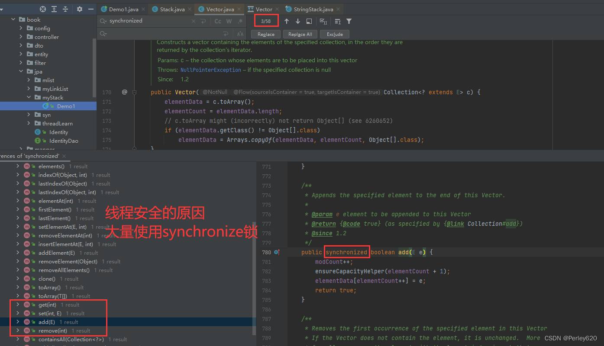This screenshot has width=604, height=346.
Task: Click the Exclude button
Action: click(335, 34)
